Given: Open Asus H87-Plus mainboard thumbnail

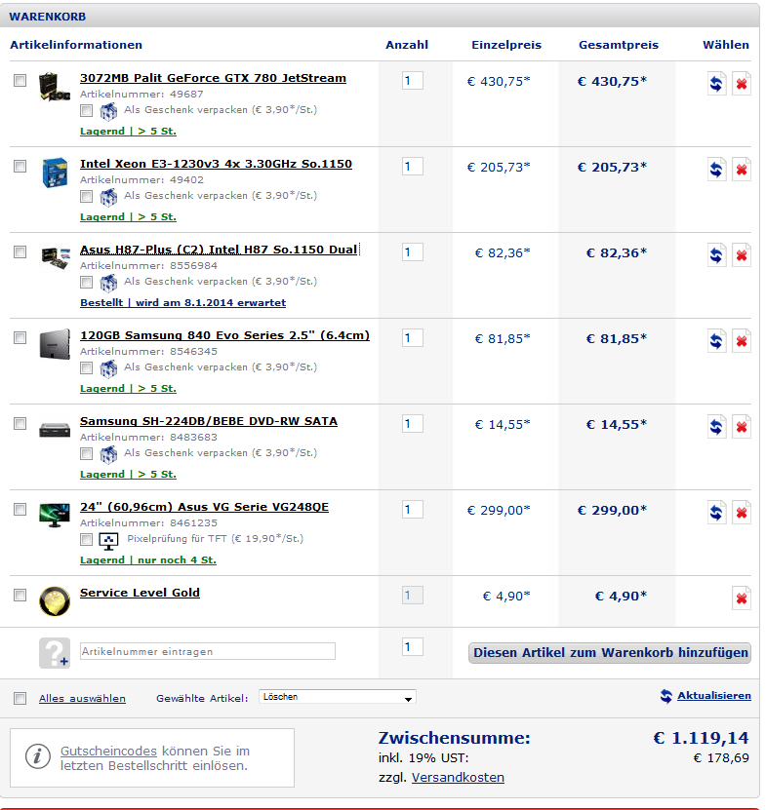Looking at the screenshot, I should click(x=56, y=257).
